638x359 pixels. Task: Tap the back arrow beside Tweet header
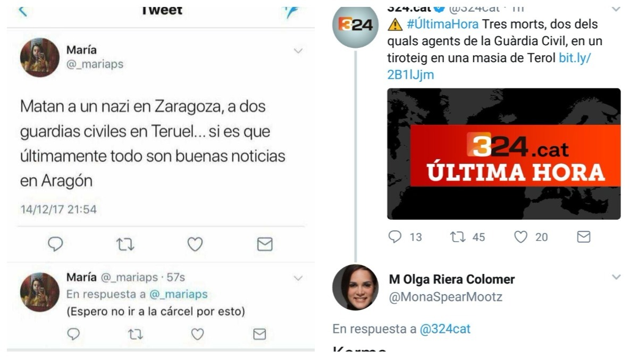[23, 11]
